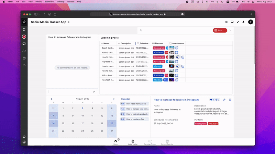Click the Safari address bar
This screenshot has height=154, width=275.
[x=138, y=14]
